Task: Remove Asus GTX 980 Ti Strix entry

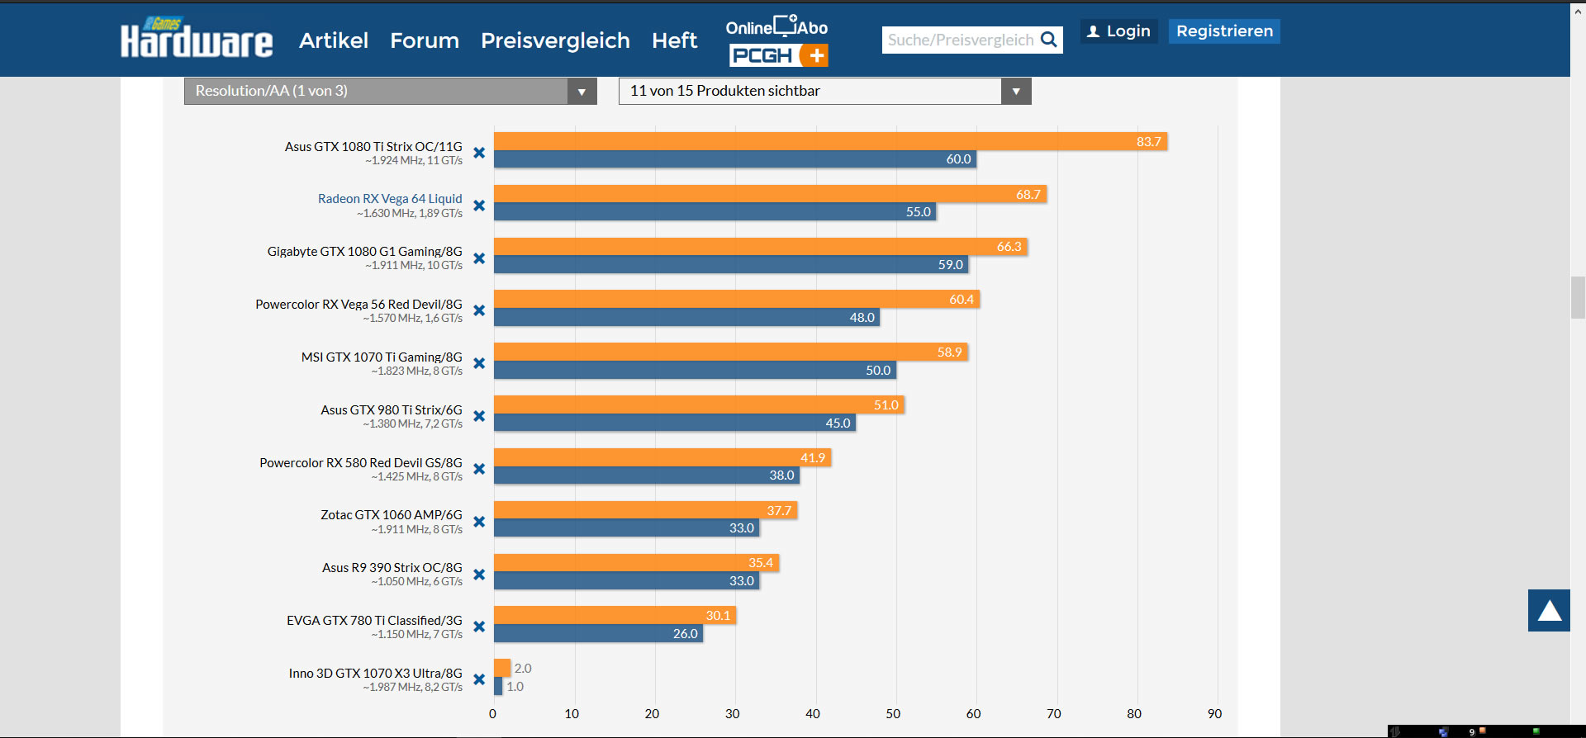Action: click(479, 416)
